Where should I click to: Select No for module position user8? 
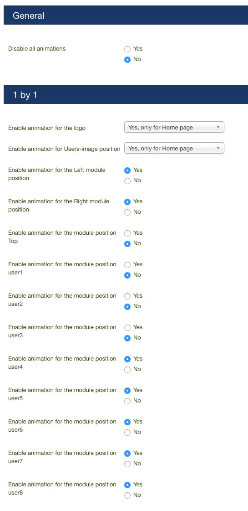click(127, 496)
